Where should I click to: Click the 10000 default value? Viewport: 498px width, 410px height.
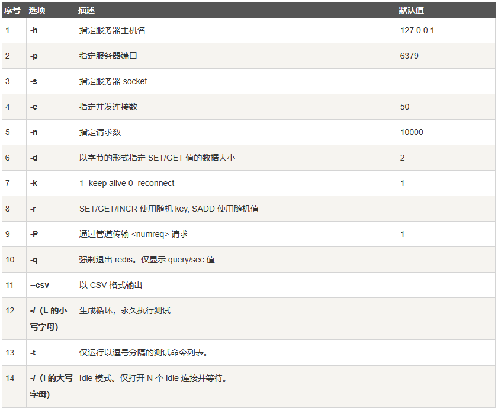pos(412,132)
